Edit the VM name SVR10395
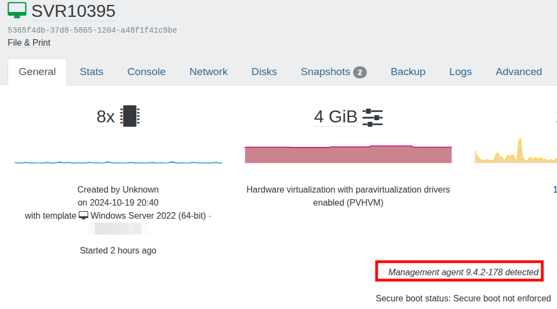This screenshot has width=557, height=309. point(73,11)
